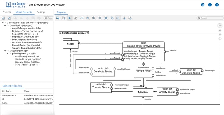Collapse the provide power action node
Screen dimensions: 224x115
coord(8,53)
